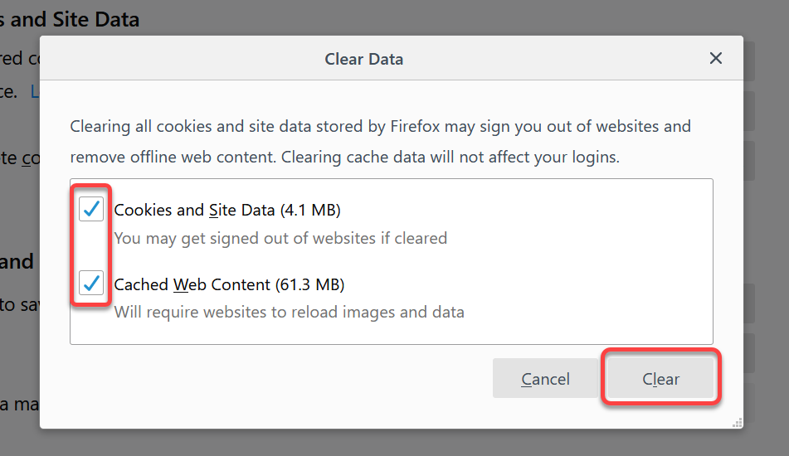This screenshot has height=456, width=789.
Task: Click the Clear button
Action: [660, 378]
